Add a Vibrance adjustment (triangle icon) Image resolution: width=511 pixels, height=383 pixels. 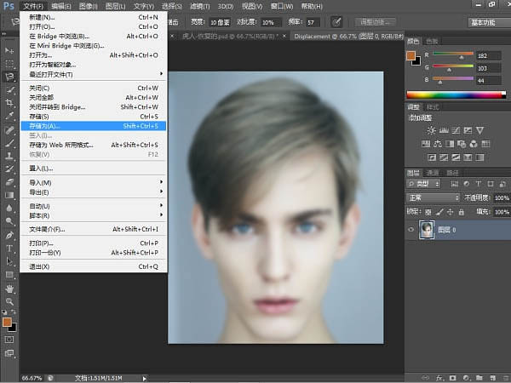click(x=479, y=130)
